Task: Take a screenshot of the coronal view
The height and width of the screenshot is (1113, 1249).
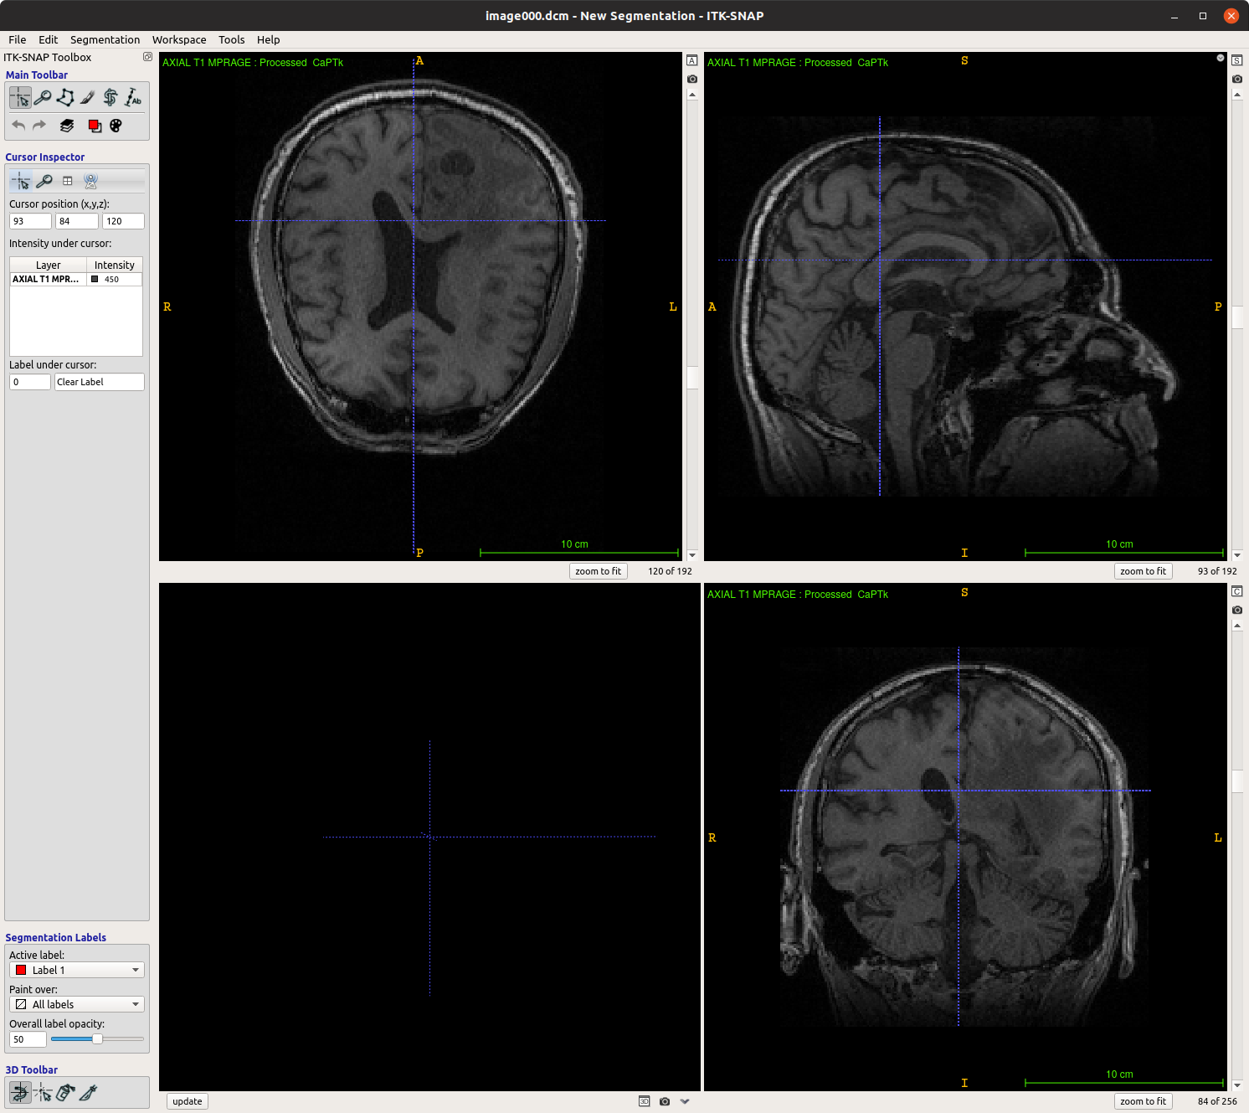Action: (1237, 610)
